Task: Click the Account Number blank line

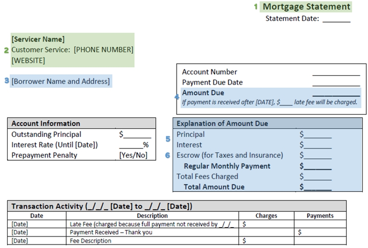Action: click(x=336, y=73)
